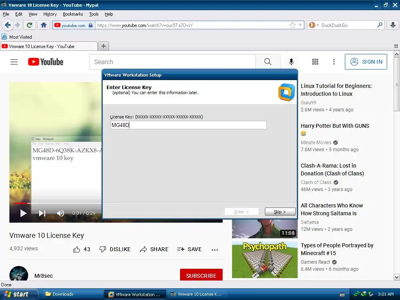
Task: Open the Edit menu
Action: pyautogui.click(x=19, y=14)
